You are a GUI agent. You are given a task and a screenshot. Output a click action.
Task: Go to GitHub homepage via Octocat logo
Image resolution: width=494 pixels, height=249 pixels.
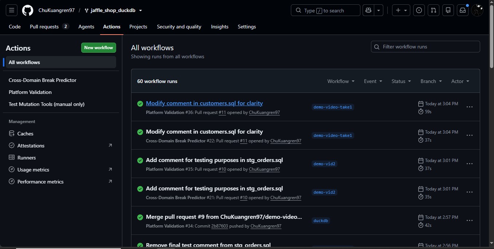click(x=28, y=10)
